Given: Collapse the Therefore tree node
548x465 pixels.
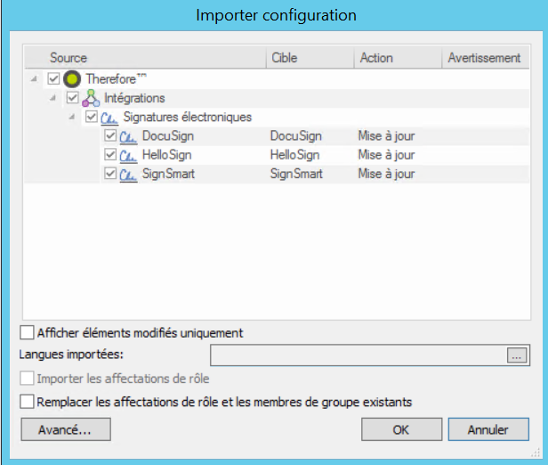Looking at the screenshot, I should (x=34, y=79).
